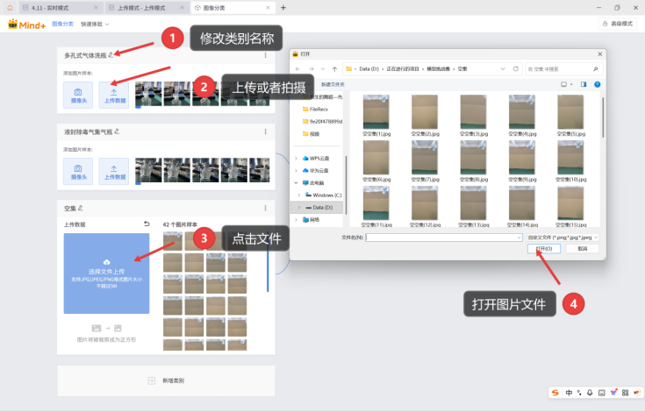Click the 摄像头 camera button in 液封除毒气集气瓶

78,170
